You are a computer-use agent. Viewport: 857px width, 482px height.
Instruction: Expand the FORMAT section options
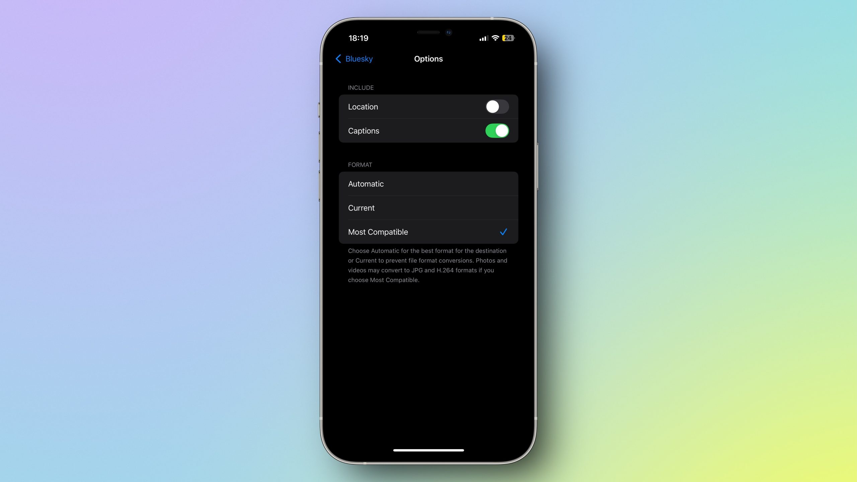point(360,164)
